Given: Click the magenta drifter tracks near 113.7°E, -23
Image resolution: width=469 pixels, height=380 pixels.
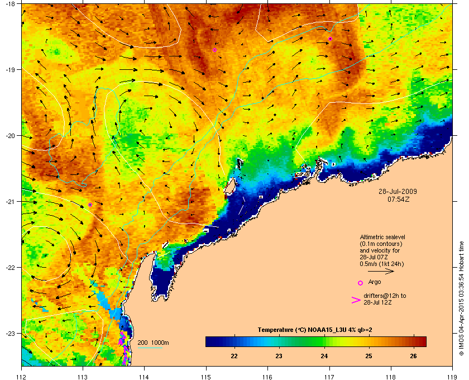Looking at the screenshot, I should coord(125,348).
